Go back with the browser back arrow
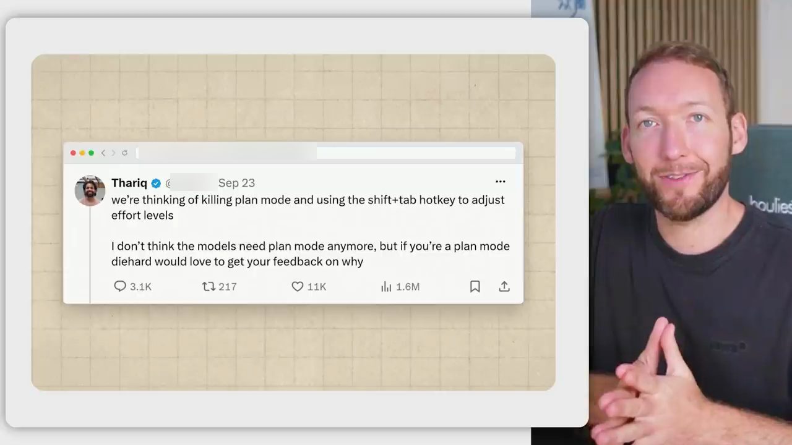Viewport: 792px width, 445px height. coord(103,153)
